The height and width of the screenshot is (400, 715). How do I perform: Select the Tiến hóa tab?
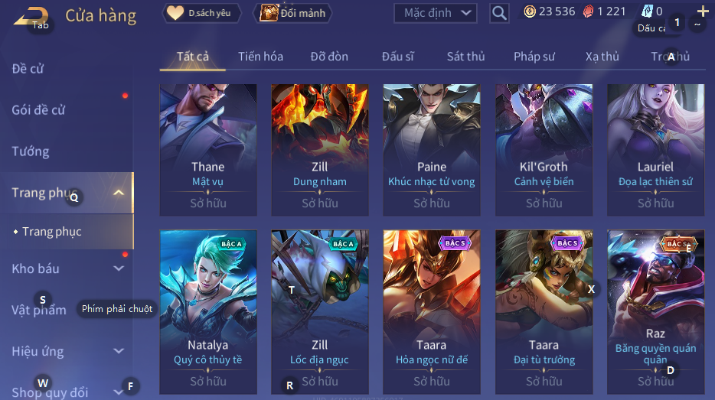[260, 57]
